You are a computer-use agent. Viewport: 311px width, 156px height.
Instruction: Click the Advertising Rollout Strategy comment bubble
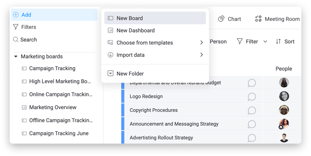click(252, 138)
